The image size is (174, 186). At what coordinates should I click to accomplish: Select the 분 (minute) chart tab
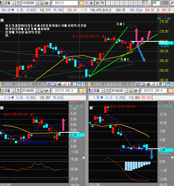click(x=97, y=3)
